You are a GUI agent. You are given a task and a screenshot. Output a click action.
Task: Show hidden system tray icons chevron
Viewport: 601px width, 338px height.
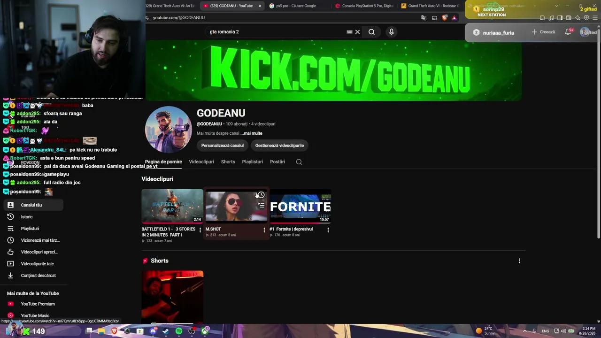525,331
